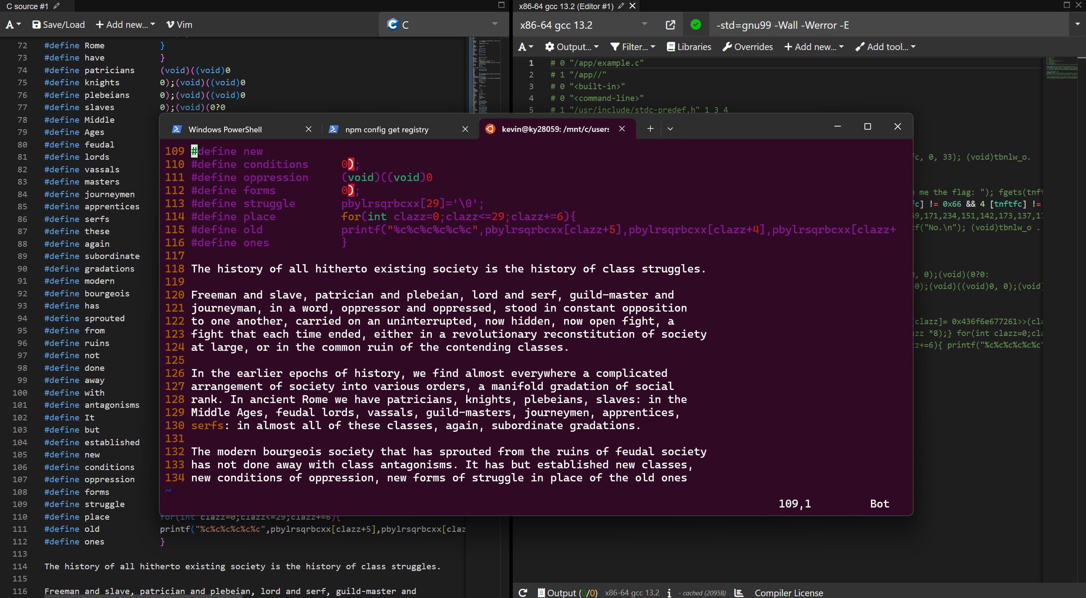Open compiler Overrides settings

click(747, 47)
